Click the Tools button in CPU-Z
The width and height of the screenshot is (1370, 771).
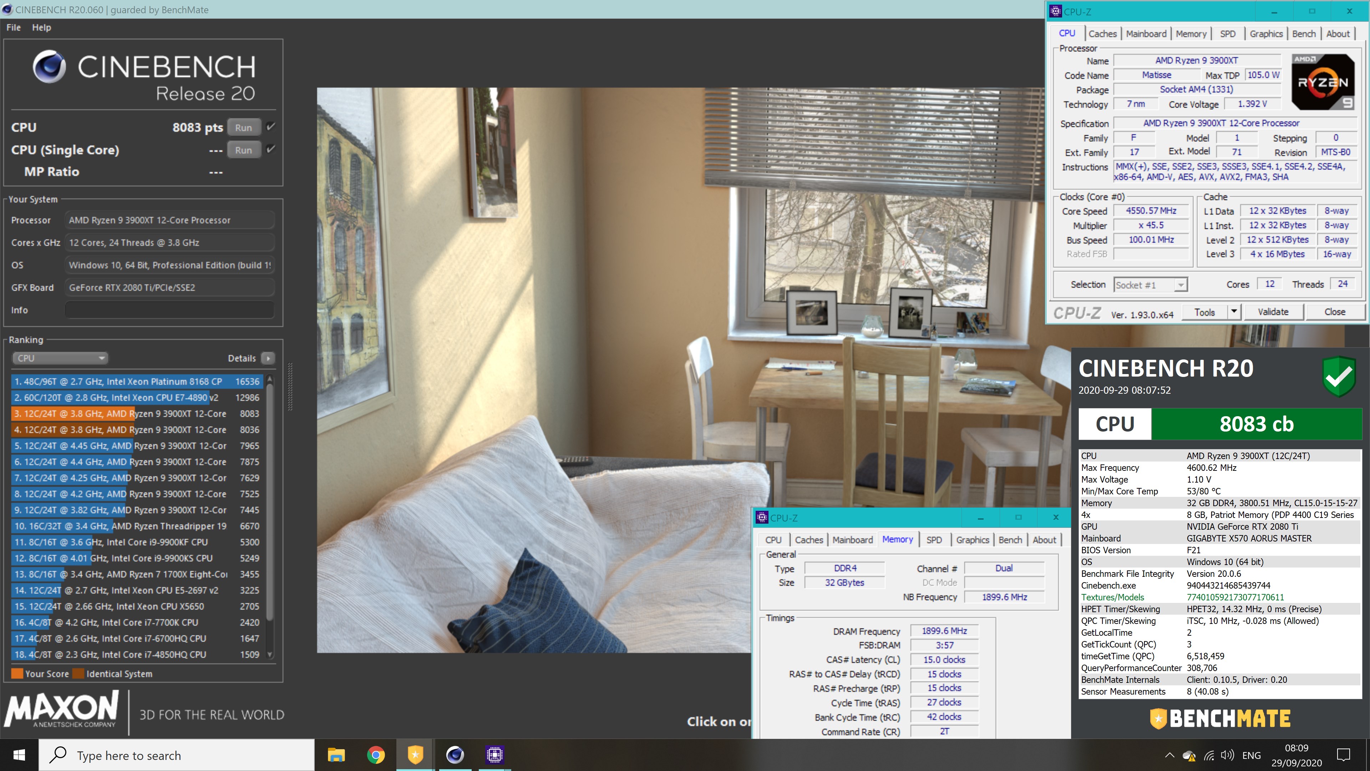[x=1204, y=312]
